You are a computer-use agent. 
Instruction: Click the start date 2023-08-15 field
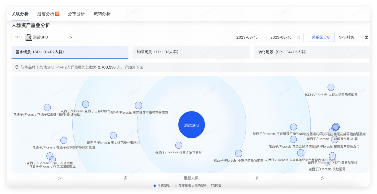[247, 37]
